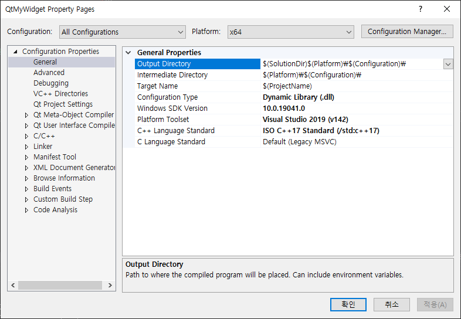This screenshot has width=461, height=319.
Task: Open the Output Directory value dropdown arrow
Action: [448, 64]
